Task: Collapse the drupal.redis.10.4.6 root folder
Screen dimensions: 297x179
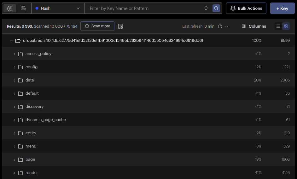Action: pyautogui.click(x=12, y=41)
